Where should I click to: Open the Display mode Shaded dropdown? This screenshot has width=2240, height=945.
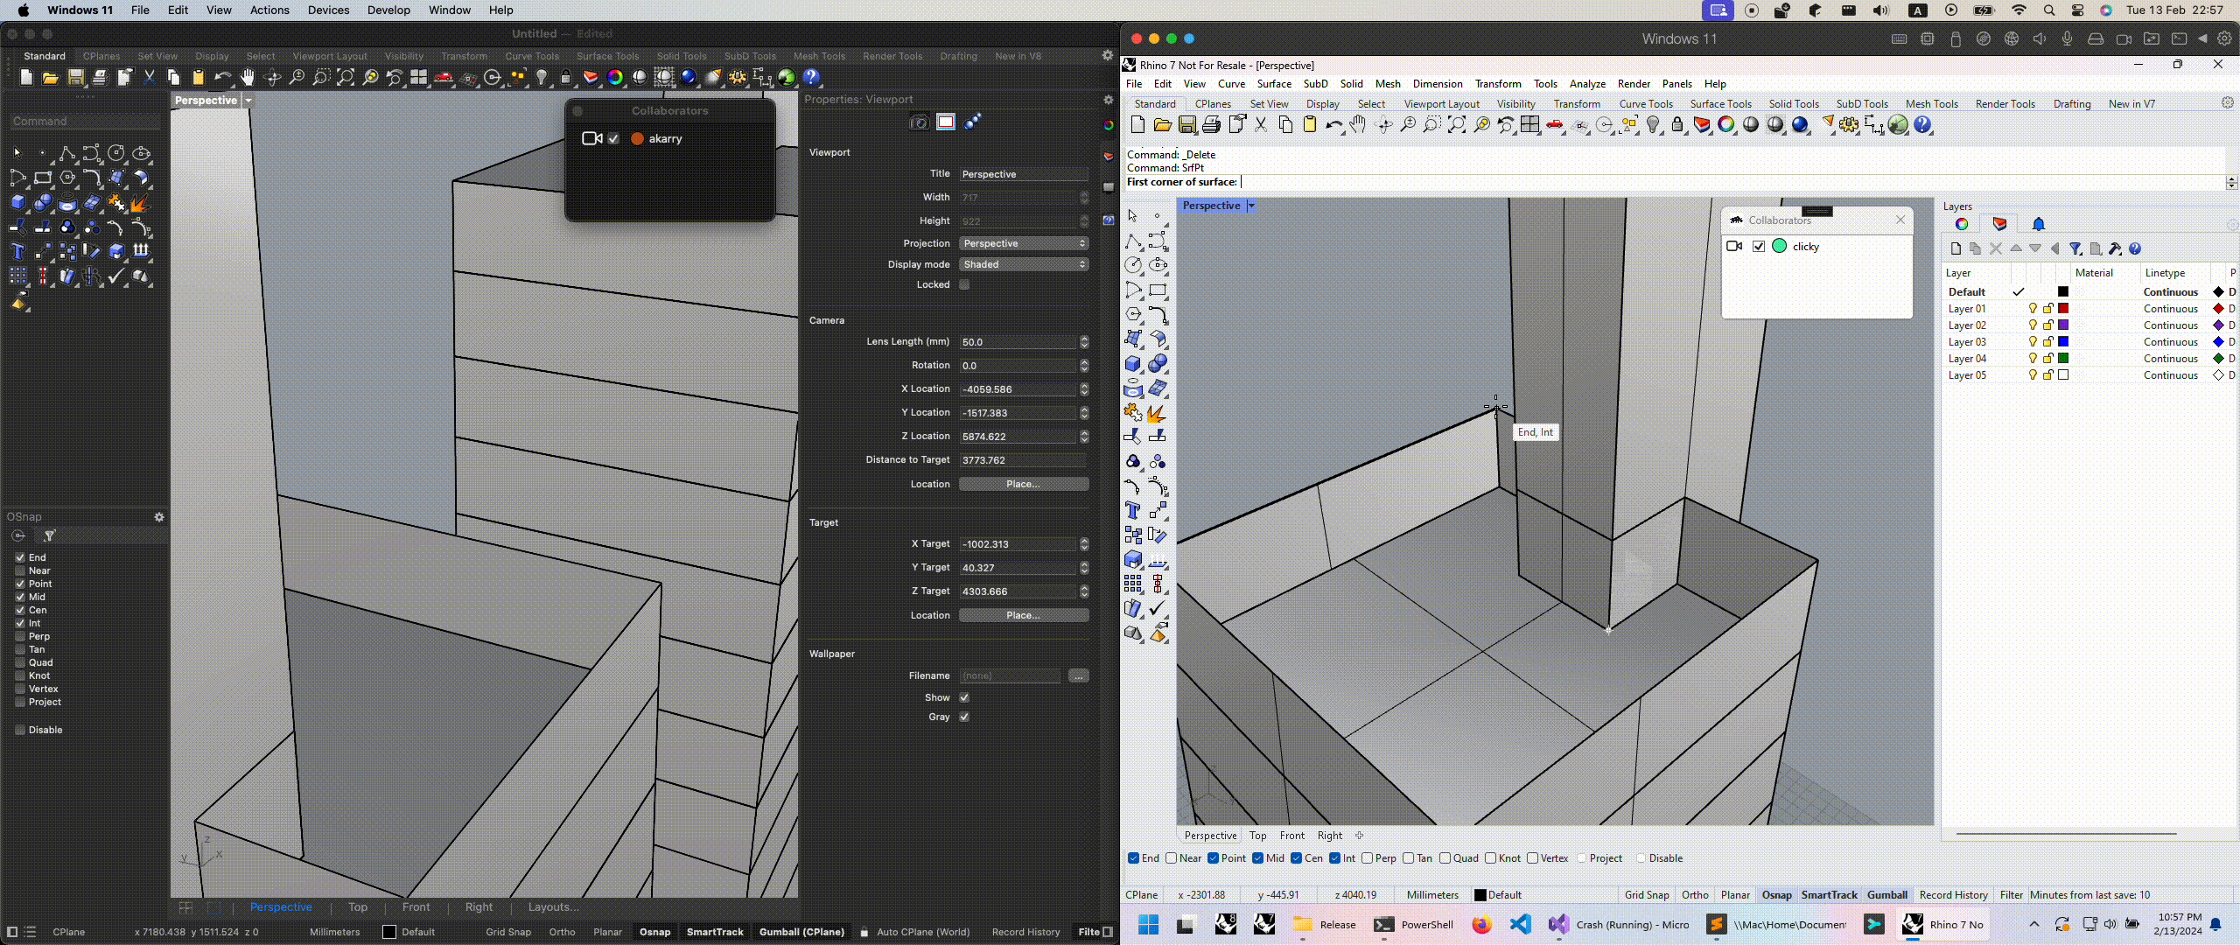tap(1023, 264)
